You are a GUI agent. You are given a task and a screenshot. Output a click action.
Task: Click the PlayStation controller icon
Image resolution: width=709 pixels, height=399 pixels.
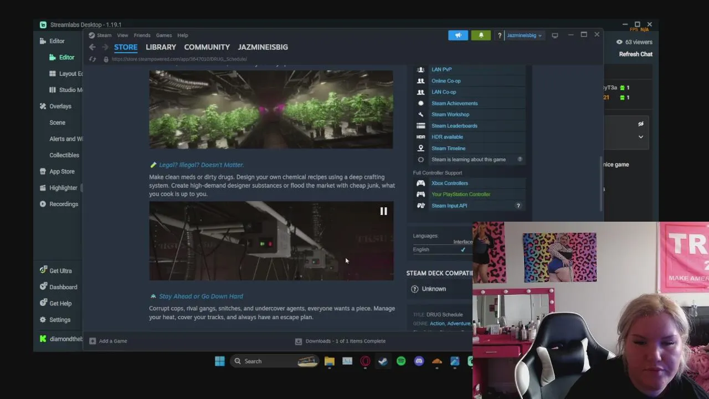tap(420, 194)
